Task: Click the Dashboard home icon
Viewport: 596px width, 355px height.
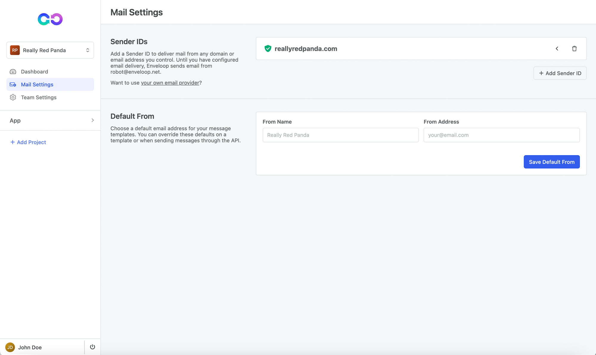Action: [x=13, y=71]
